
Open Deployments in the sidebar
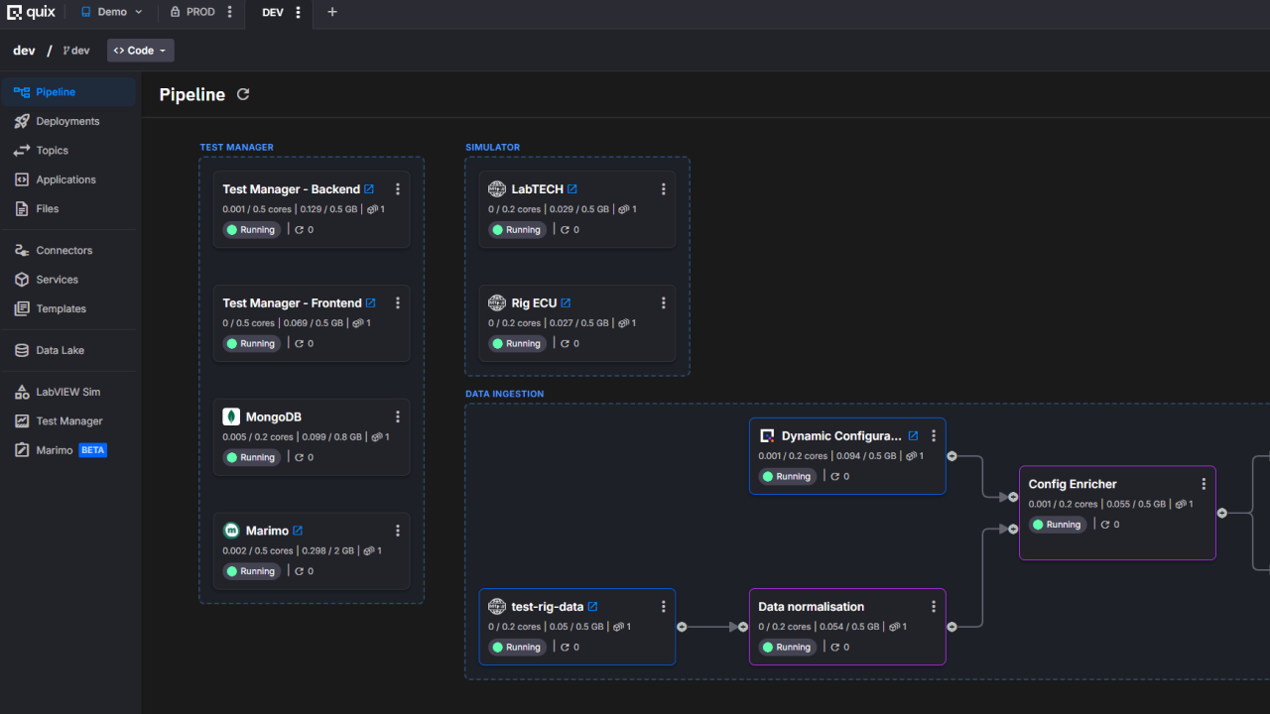(67, 121)
